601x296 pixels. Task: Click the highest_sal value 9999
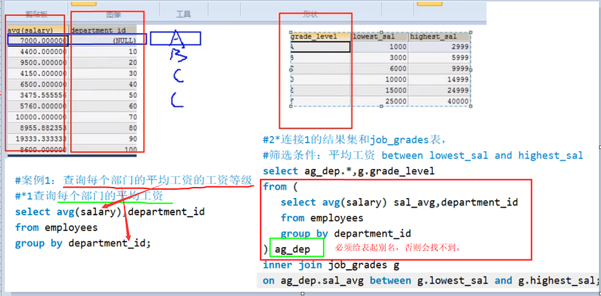click(x=439, y=69)
